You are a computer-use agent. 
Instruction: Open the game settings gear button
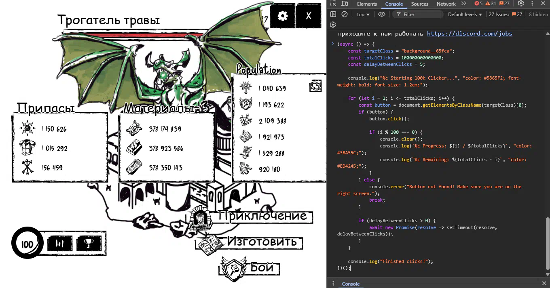click(282, 16)
